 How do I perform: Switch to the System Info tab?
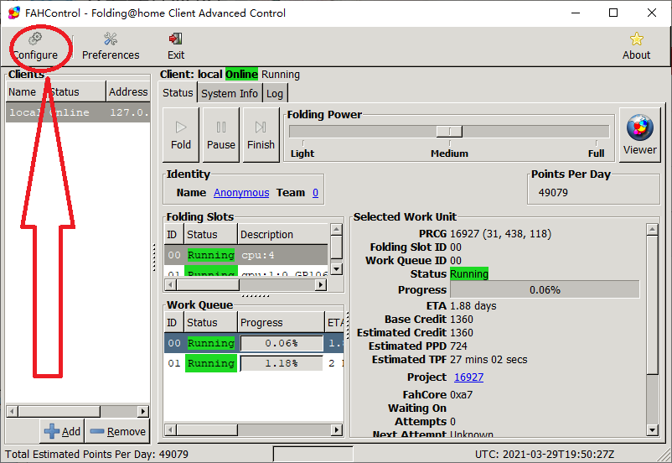click(x=230, y=94)
